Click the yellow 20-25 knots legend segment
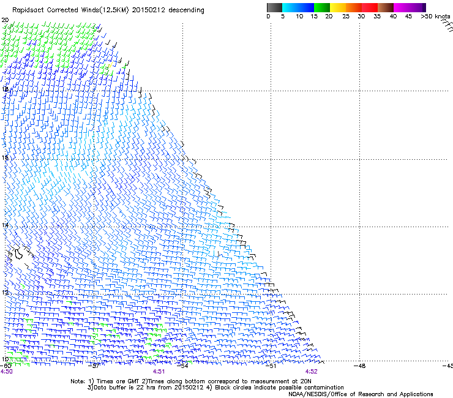This screenshot has width=453, height=398. pyautogui.click(x=338, y=7)
